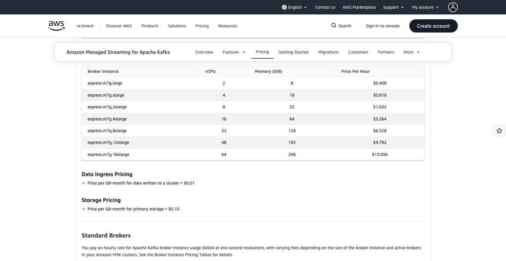Click the $6.528 price cell
The image size is (506, 261).
380,130
